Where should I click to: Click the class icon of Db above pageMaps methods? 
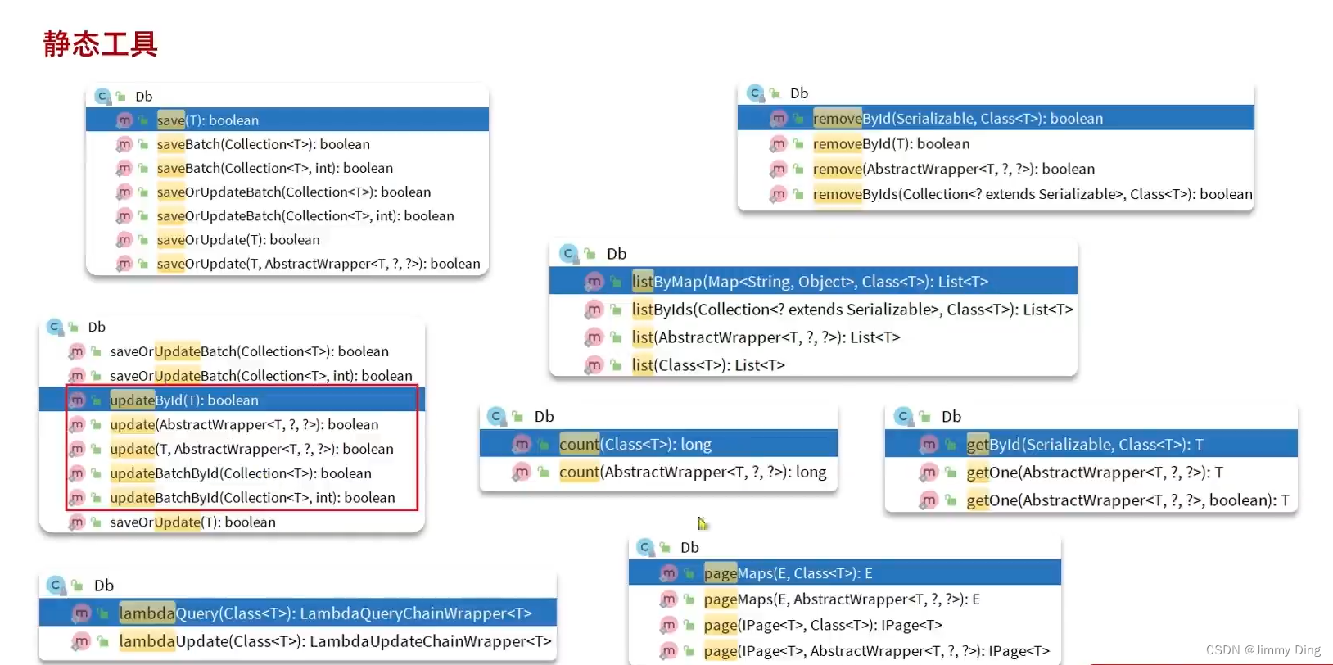click(645, 547)
